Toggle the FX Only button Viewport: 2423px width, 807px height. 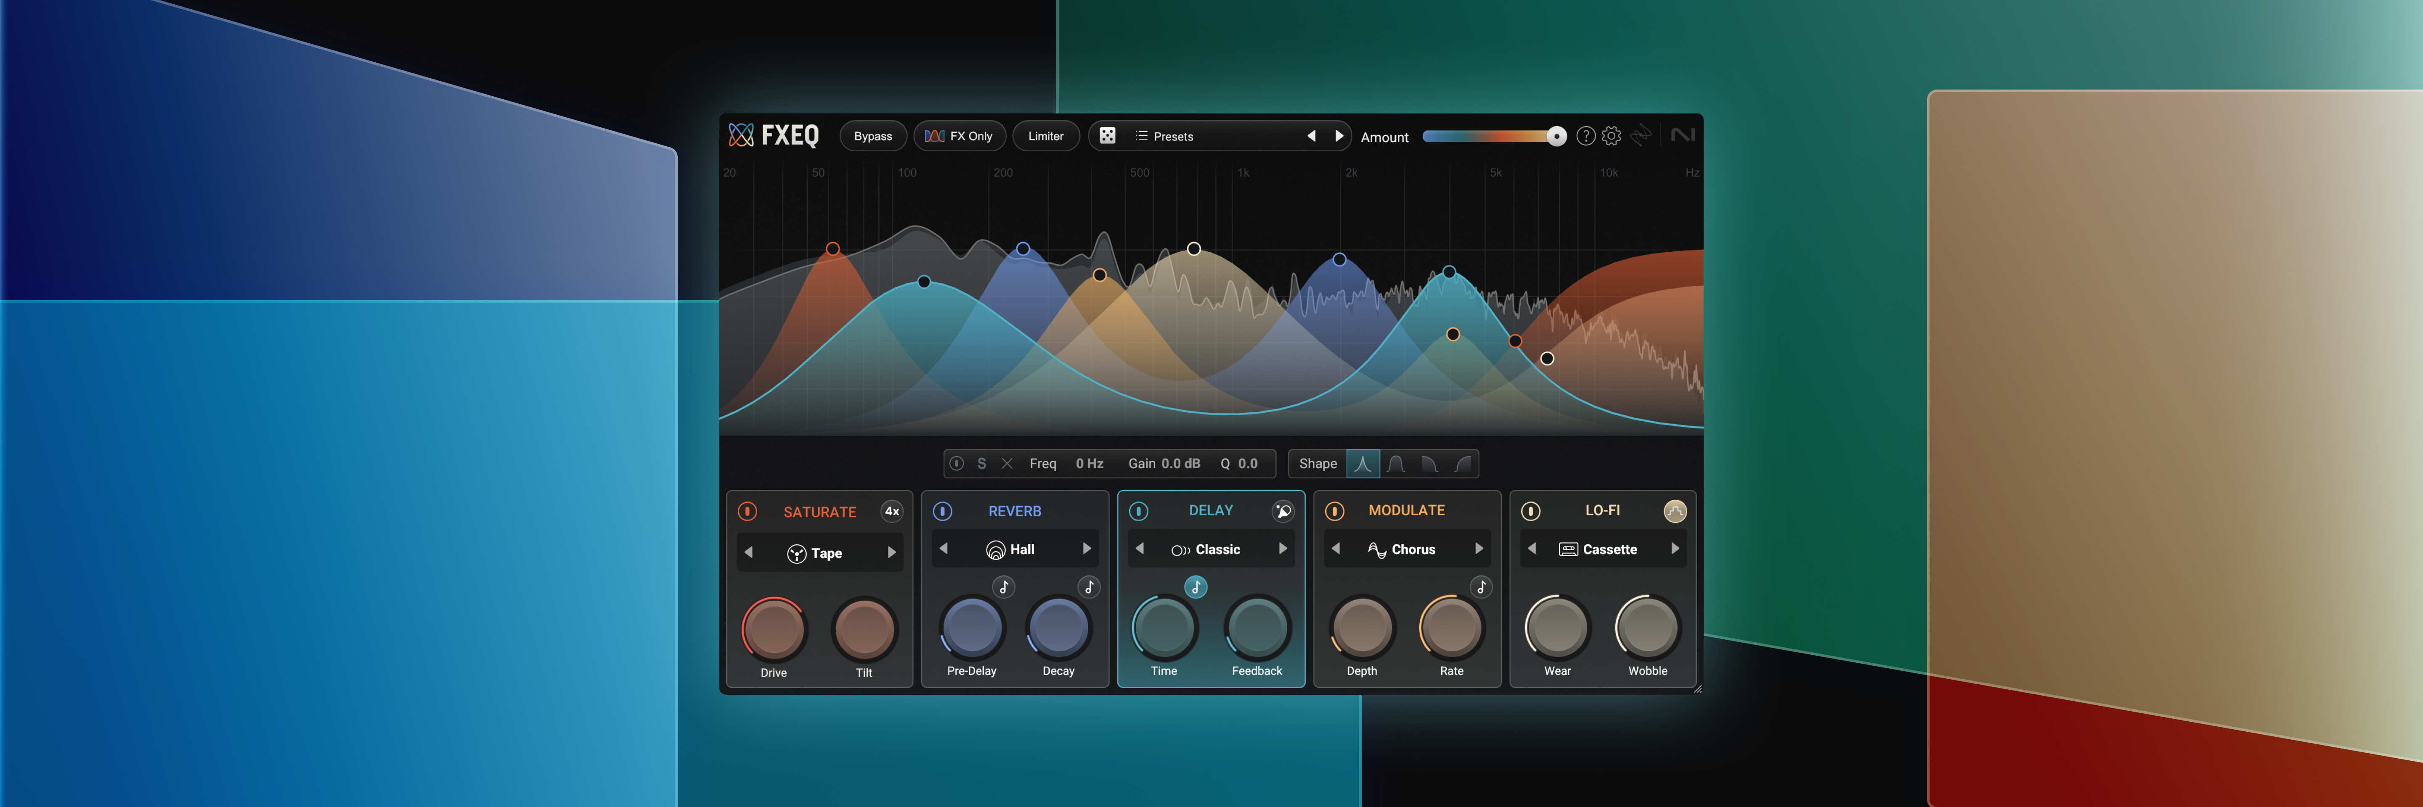click(x=960, y=136)
